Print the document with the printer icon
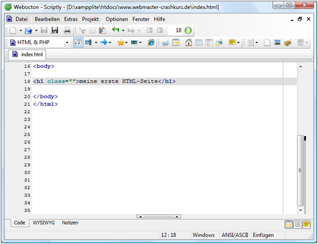Viewport: 318px width, 244px height. point(67,30)
